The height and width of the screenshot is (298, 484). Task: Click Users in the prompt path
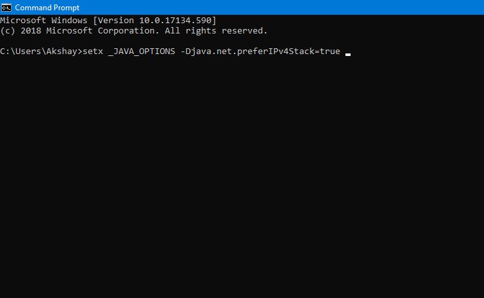28,51
